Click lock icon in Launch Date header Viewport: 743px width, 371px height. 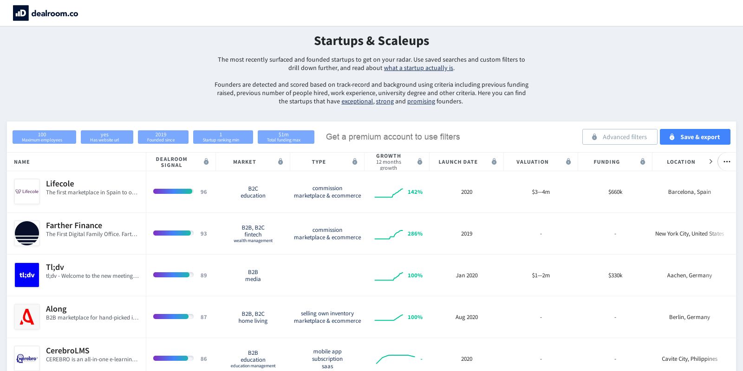tap(494, 161)
